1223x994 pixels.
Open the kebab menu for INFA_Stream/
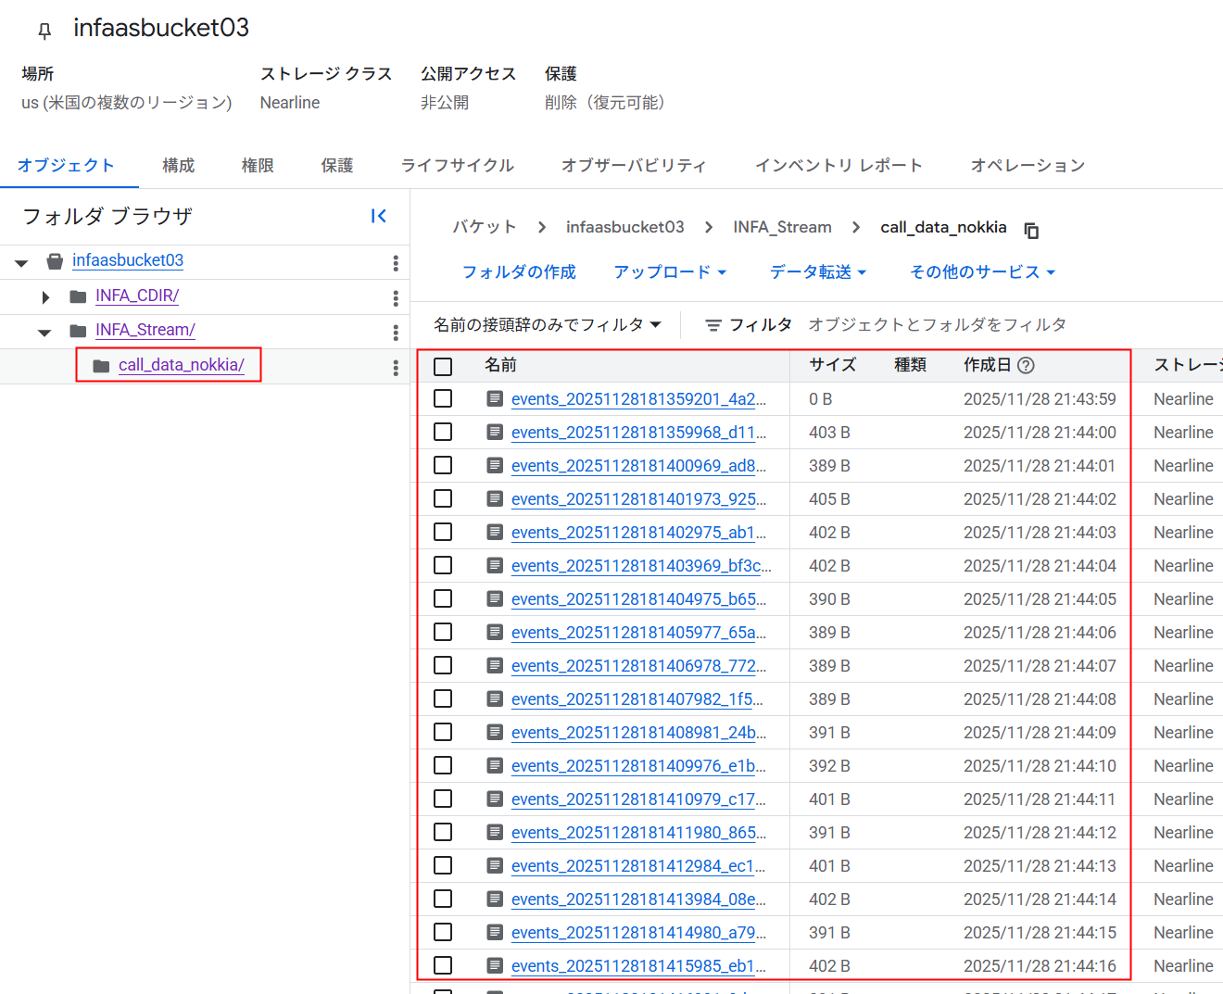coord(396,330)
